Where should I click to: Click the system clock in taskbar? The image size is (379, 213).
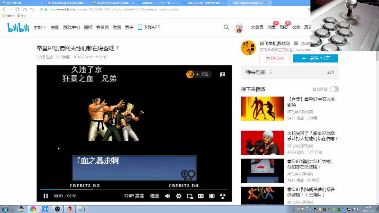pos(370,209)
